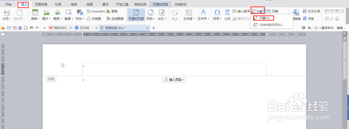This screenshot has height=129, width=349.
Task: Expand the 形状 dropdown arrow
Action: click(x=83, y=19)
